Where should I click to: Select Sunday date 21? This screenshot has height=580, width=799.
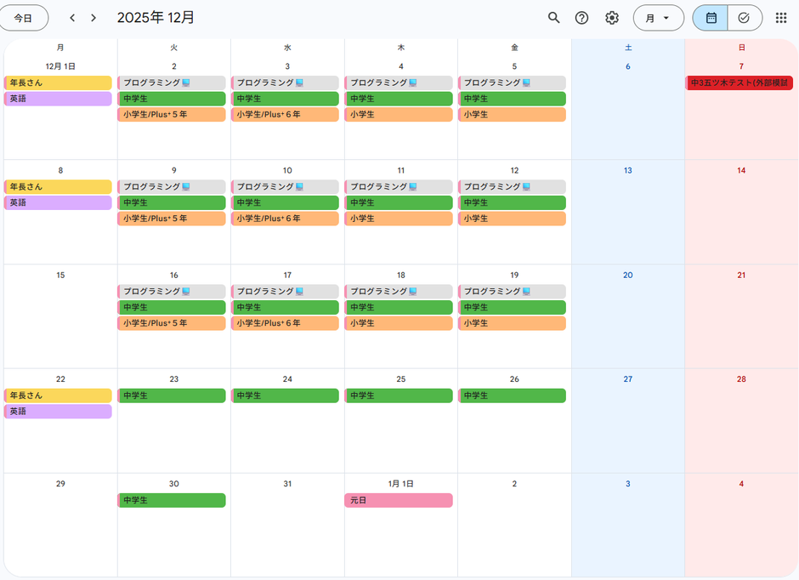(741, 275)
